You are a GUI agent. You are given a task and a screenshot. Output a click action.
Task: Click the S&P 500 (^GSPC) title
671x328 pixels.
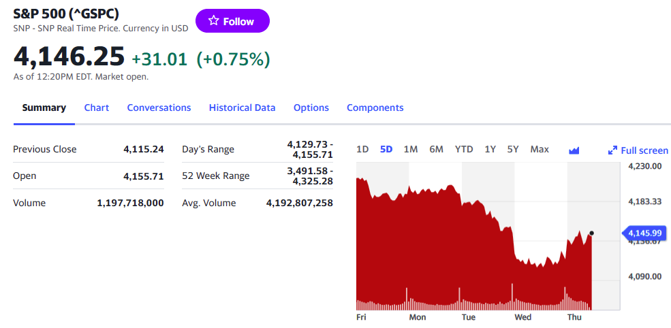tap(66, 14)
